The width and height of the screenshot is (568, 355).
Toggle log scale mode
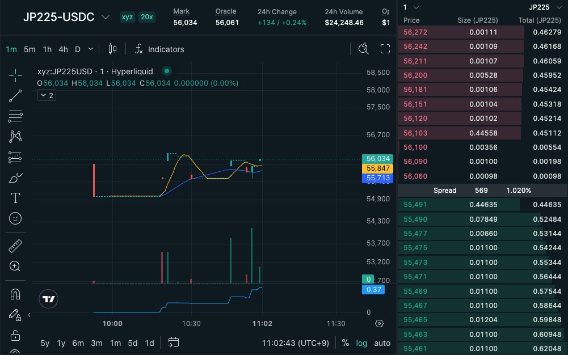click(361, 343)
